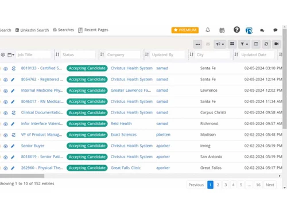Open the more options ellipsis button
287x215 pixels.
point(197,44)
